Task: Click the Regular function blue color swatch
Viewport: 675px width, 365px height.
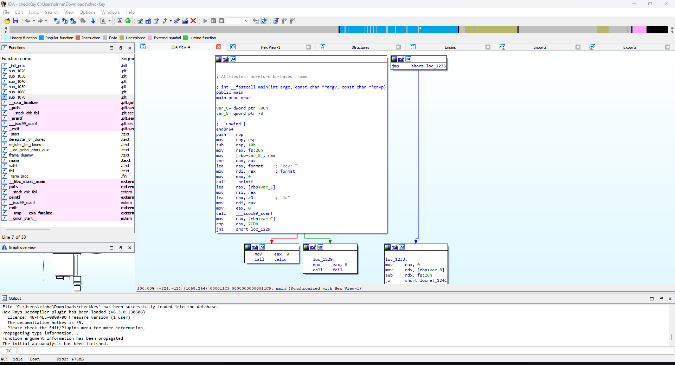Action: pyautogui.click(x=41, y=38)
